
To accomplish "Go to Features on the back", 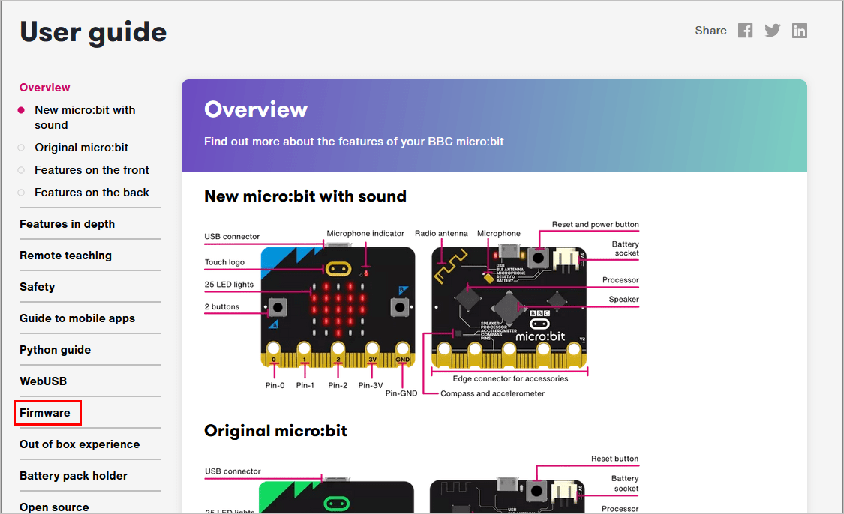I will coord(92,193).
